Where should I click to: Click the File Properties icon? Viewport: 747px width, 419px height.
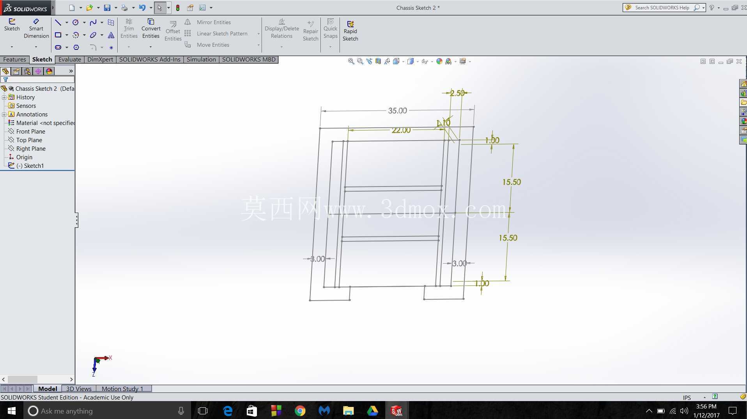[x=190, y=7]
